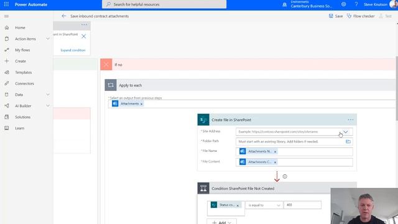398x224 pixels.
Task: Click the Expand condition link
Action: [73, 50]
